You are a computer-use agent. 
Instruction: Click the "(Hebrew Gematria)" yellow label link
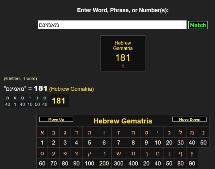(71, 89)
